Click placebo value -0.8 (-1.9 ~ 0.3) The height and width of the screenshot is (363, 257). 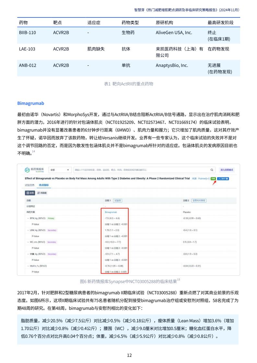point(190,254)
